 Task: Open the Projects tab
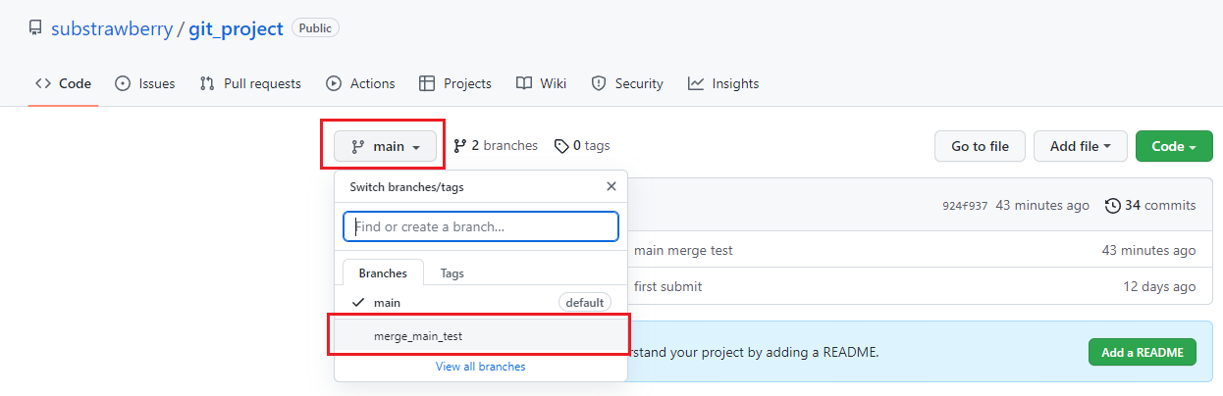click(x=454, y=83)
